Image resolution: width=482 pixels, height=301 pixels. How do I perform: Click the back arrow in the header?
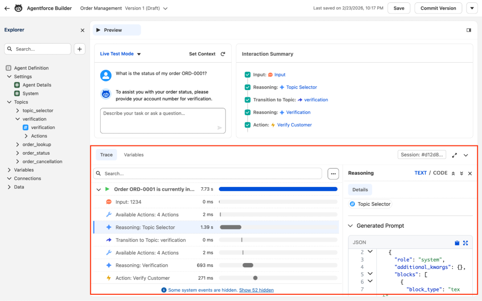pos(7,8)
